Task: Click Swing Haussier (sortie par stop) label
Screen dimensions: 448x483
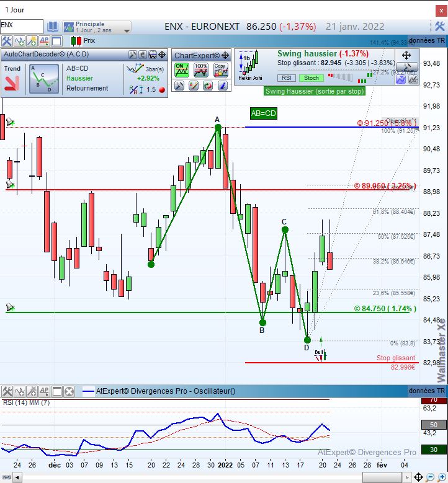Action: click(315, 91)
